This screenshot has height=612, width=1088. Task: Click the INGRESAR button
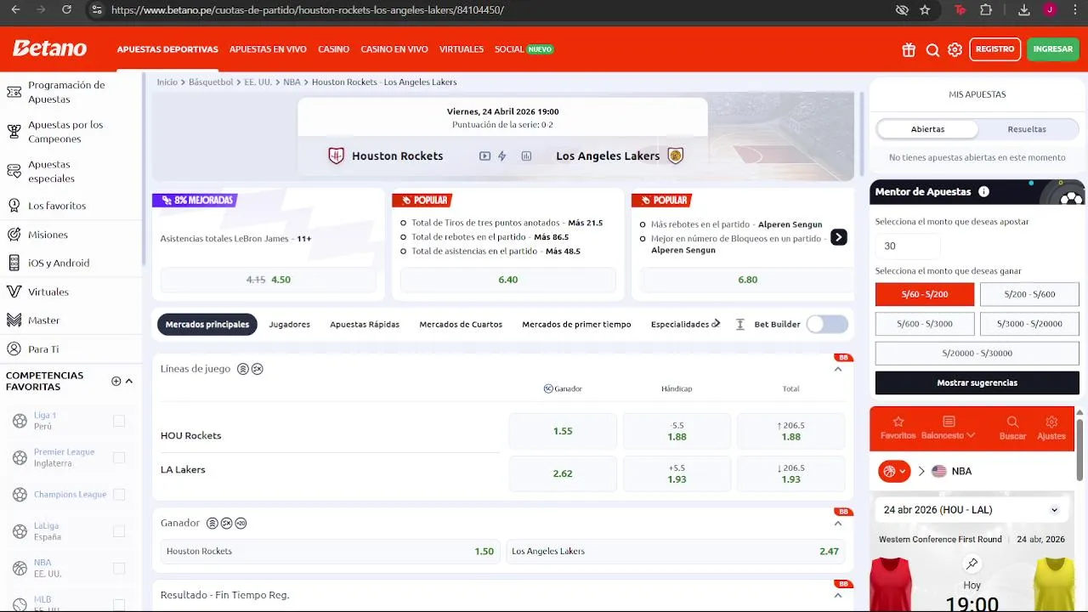coord(1053,49)
